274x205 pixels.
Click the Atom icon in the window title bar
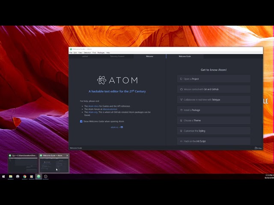coord(71,49)
